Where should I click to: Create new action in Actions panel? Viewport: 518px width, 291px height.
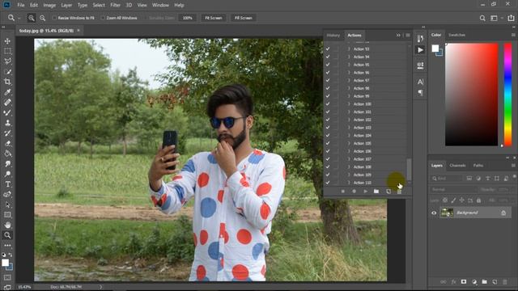(388, 192)
